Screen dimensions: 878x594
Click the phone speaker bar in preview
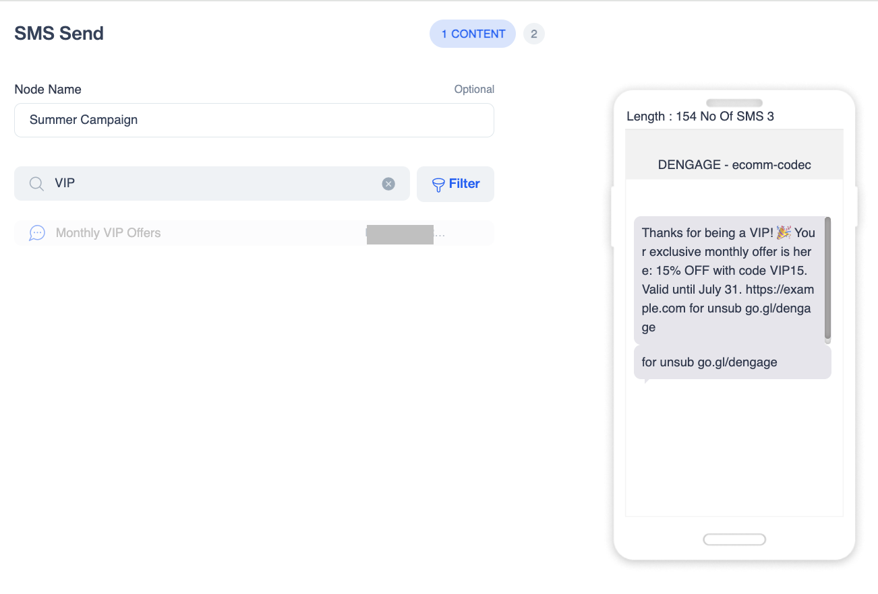[x=734, y=103]
